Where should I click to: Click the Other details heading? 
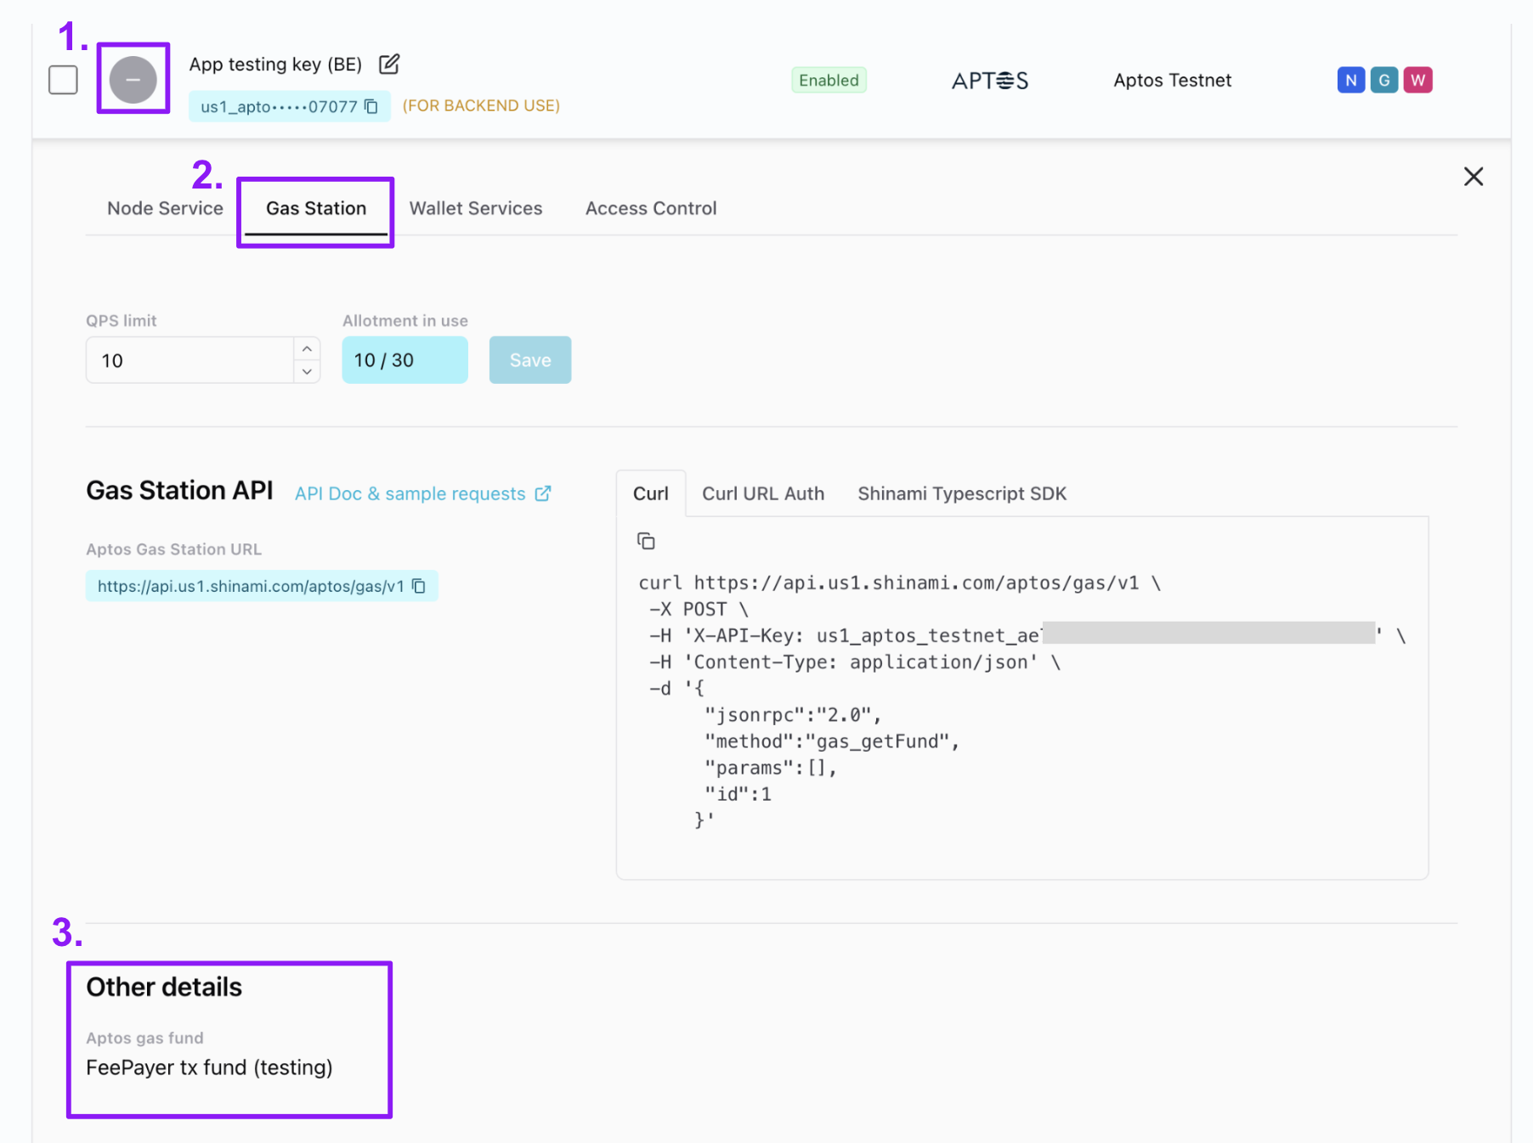coord(164,987)
